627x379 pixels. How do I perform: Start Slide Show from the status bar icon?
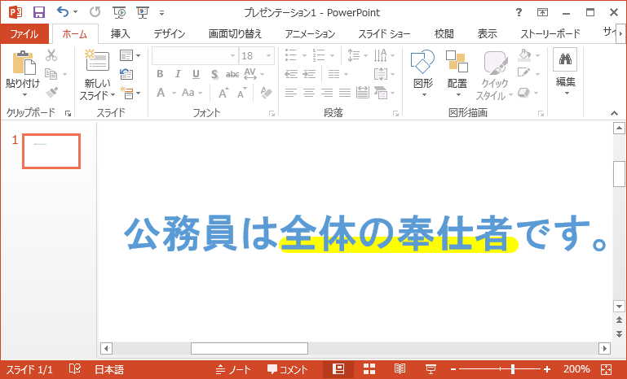[x=431, y=369]
